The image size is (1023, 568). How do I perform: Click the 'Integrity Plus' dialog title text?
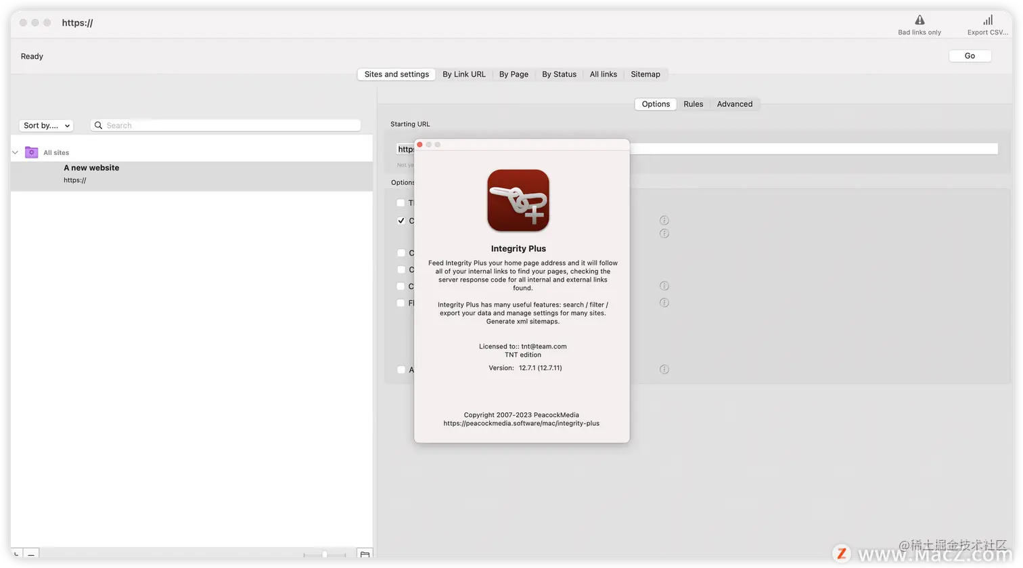coord(518,248)
